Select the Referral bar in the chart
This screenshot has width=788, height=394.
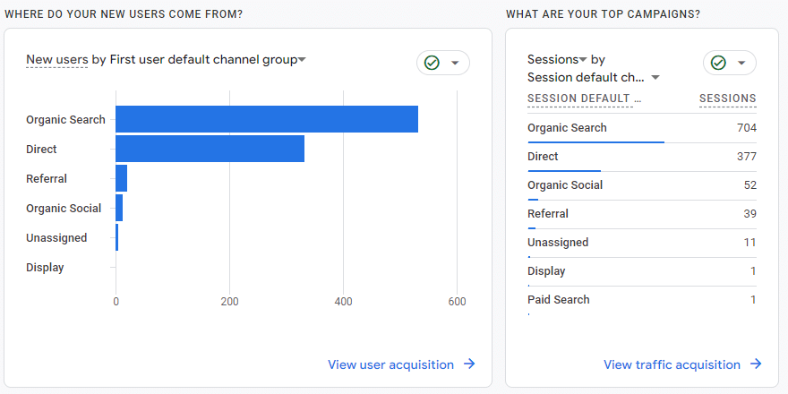tap(122, 178)
